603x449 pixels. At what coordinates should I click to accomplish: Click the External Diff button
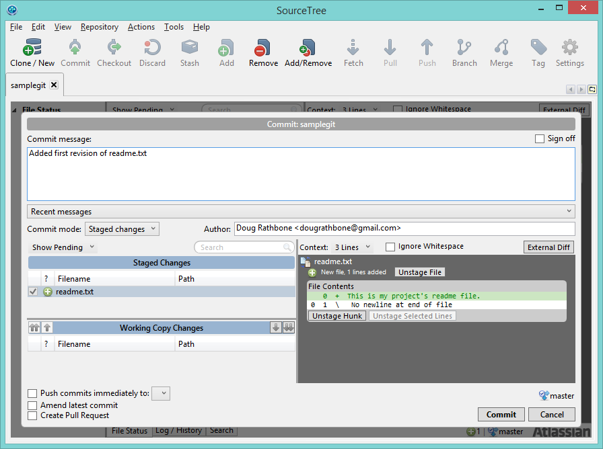click(x=548, y=247)
